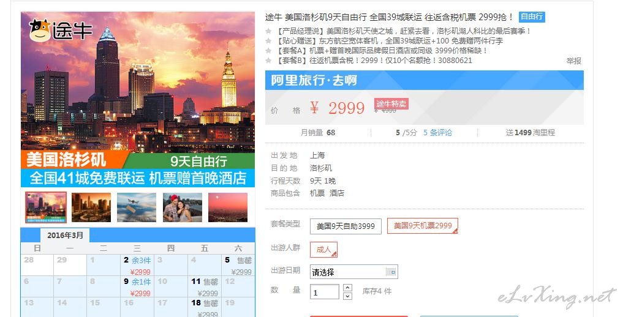Open the 出游日期 请选择 date dropdown

pyautogui.click(x=353, y=272)
